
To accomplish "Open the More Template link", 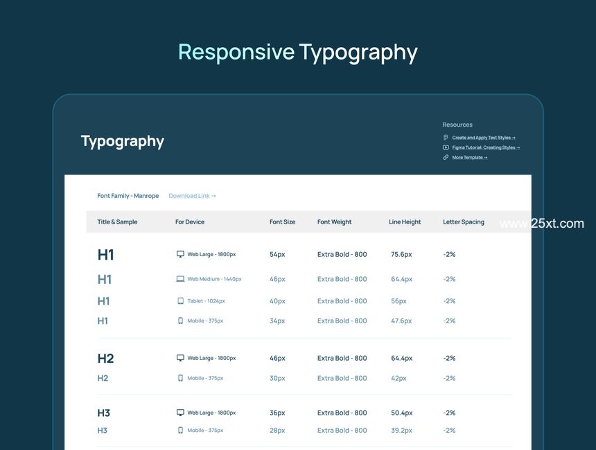I will point(469,157).
